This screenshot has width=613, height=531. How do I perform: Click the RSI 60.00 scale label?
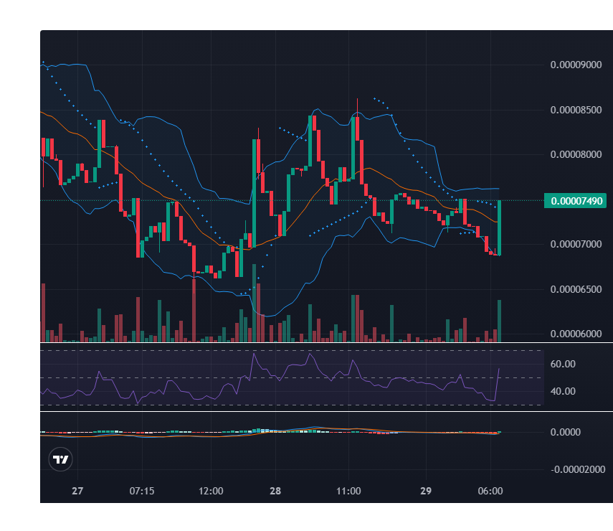[x=563, y=365]
